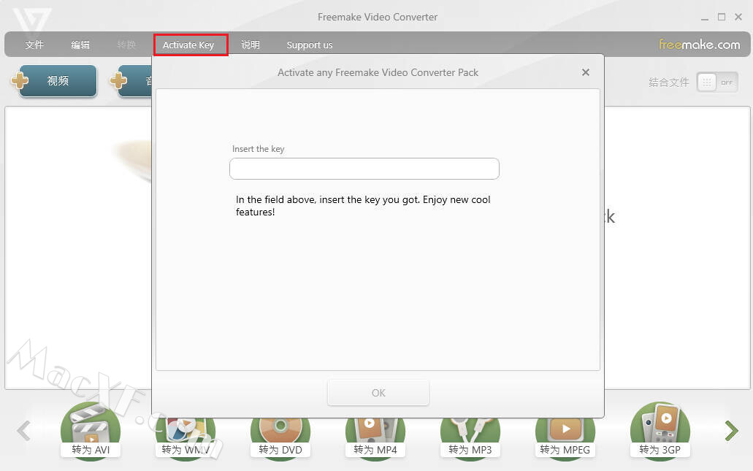Close the Freemake Video Converter window
The width and height of the screenshot is (753, 471).
[738, 17]
